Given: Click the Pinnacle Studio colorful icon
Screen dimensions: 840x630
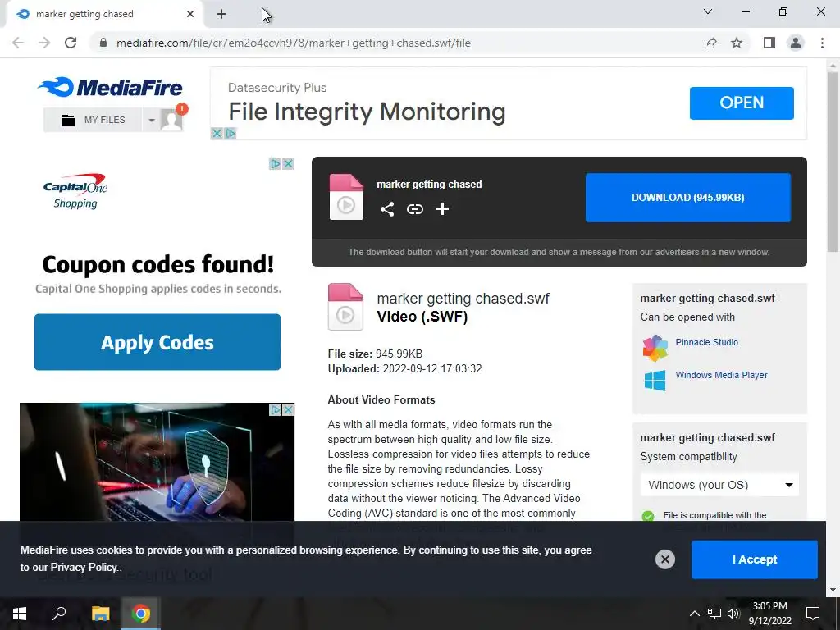Looking at the screenshot, I should [655, 348].
